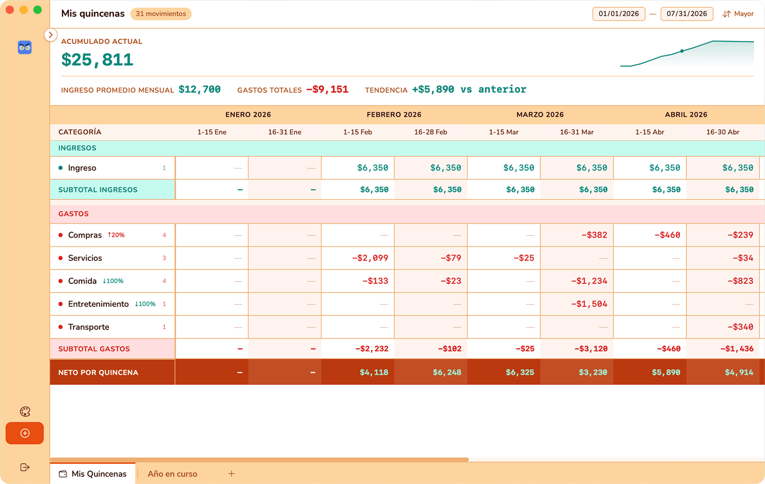Click the sort arrows icon beside Mayor

tap(726, 14)
